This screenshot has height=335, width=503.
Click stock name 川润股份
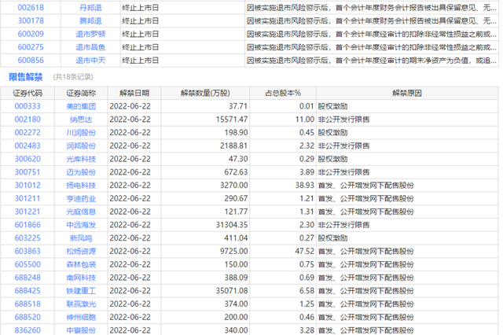tap(81, 133)
